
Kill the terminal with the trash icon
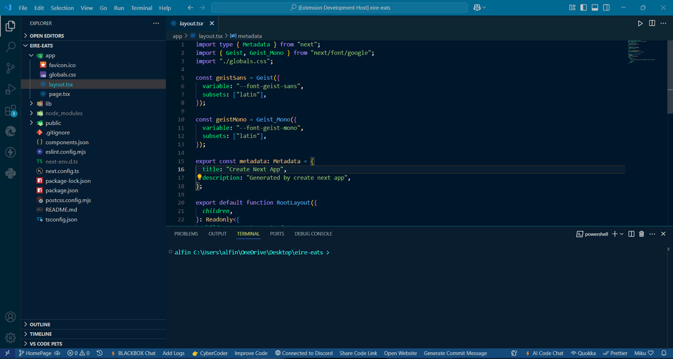[642, 234]
